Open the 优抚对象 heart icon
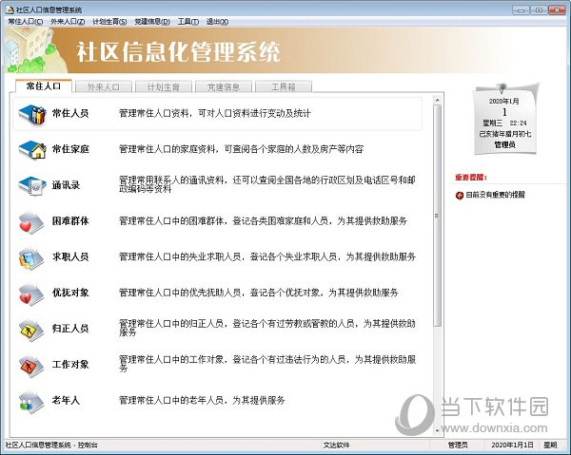The height and width of the screenshot is (455, 571). coord(31,294)
